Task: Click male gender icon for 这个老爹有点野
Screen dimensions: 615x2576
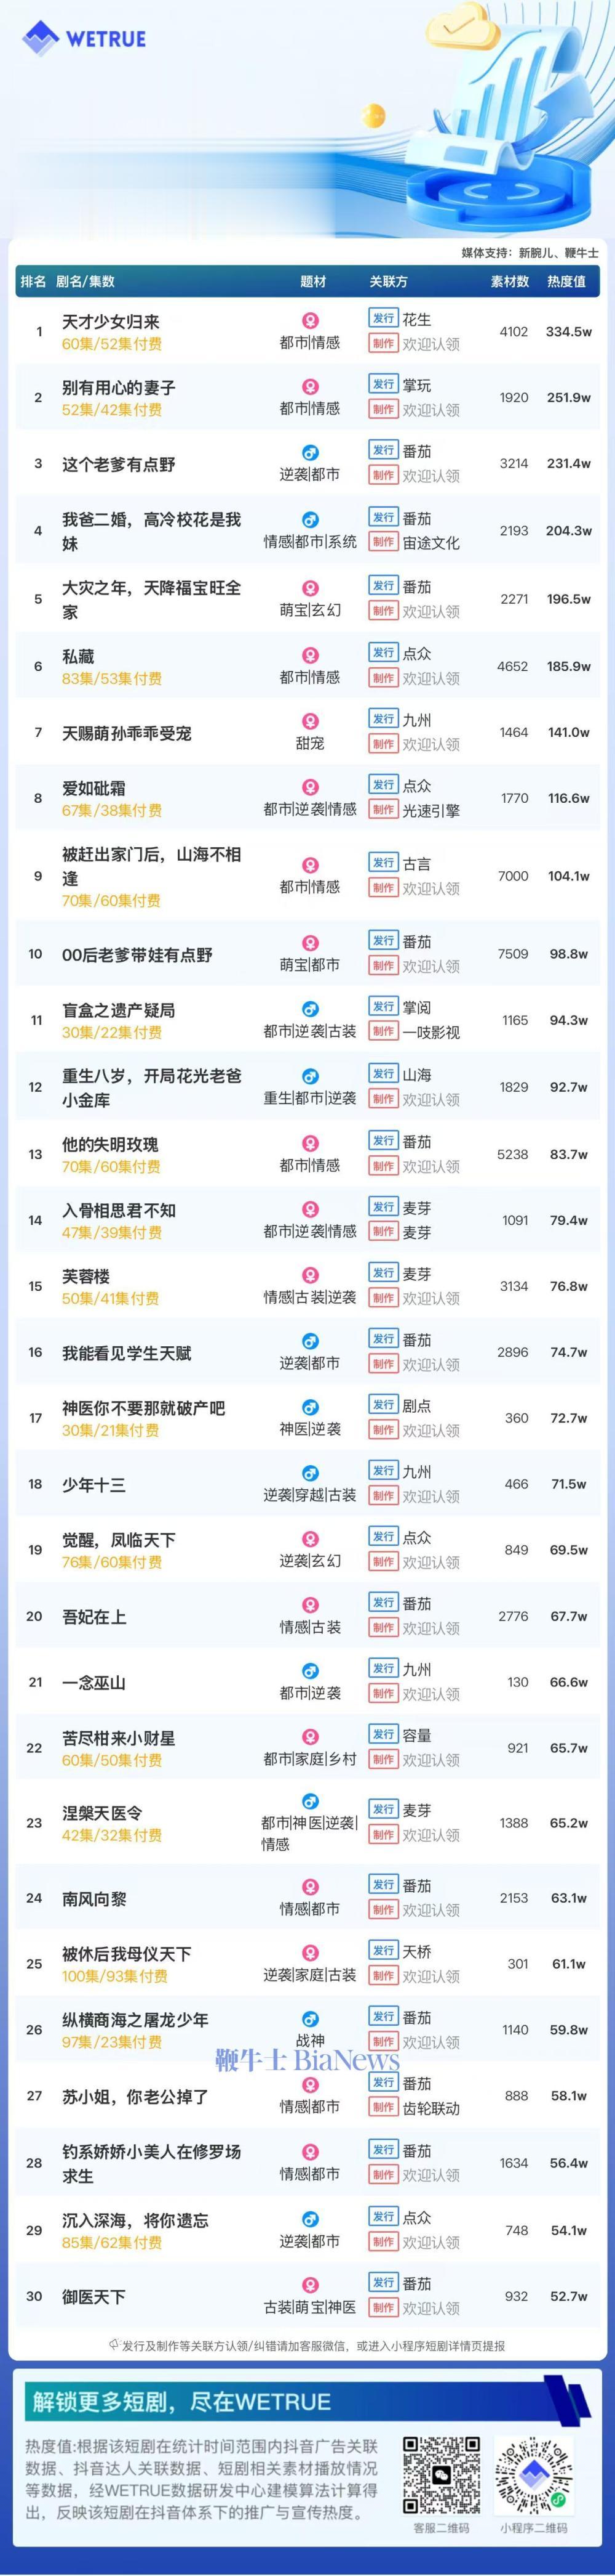Action: pyautogui.click(x=311, y=453)
